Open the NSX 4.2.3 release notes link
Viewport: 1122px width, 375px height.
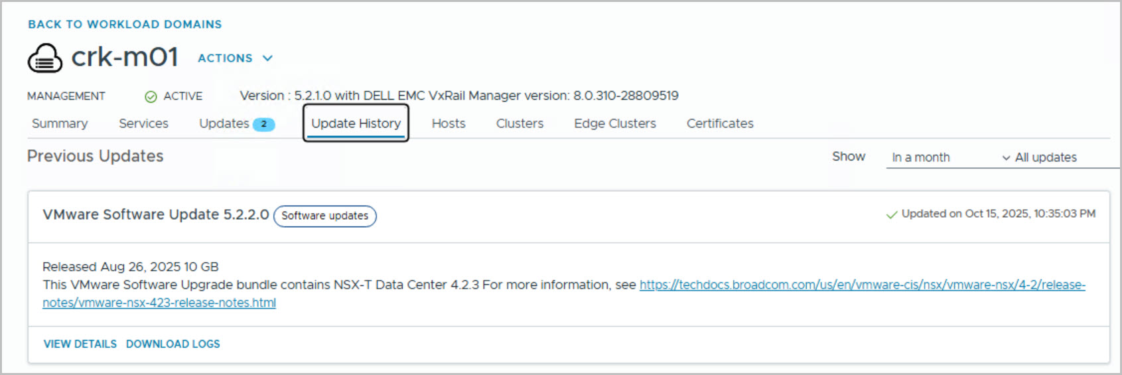click(x=861, y=285)
